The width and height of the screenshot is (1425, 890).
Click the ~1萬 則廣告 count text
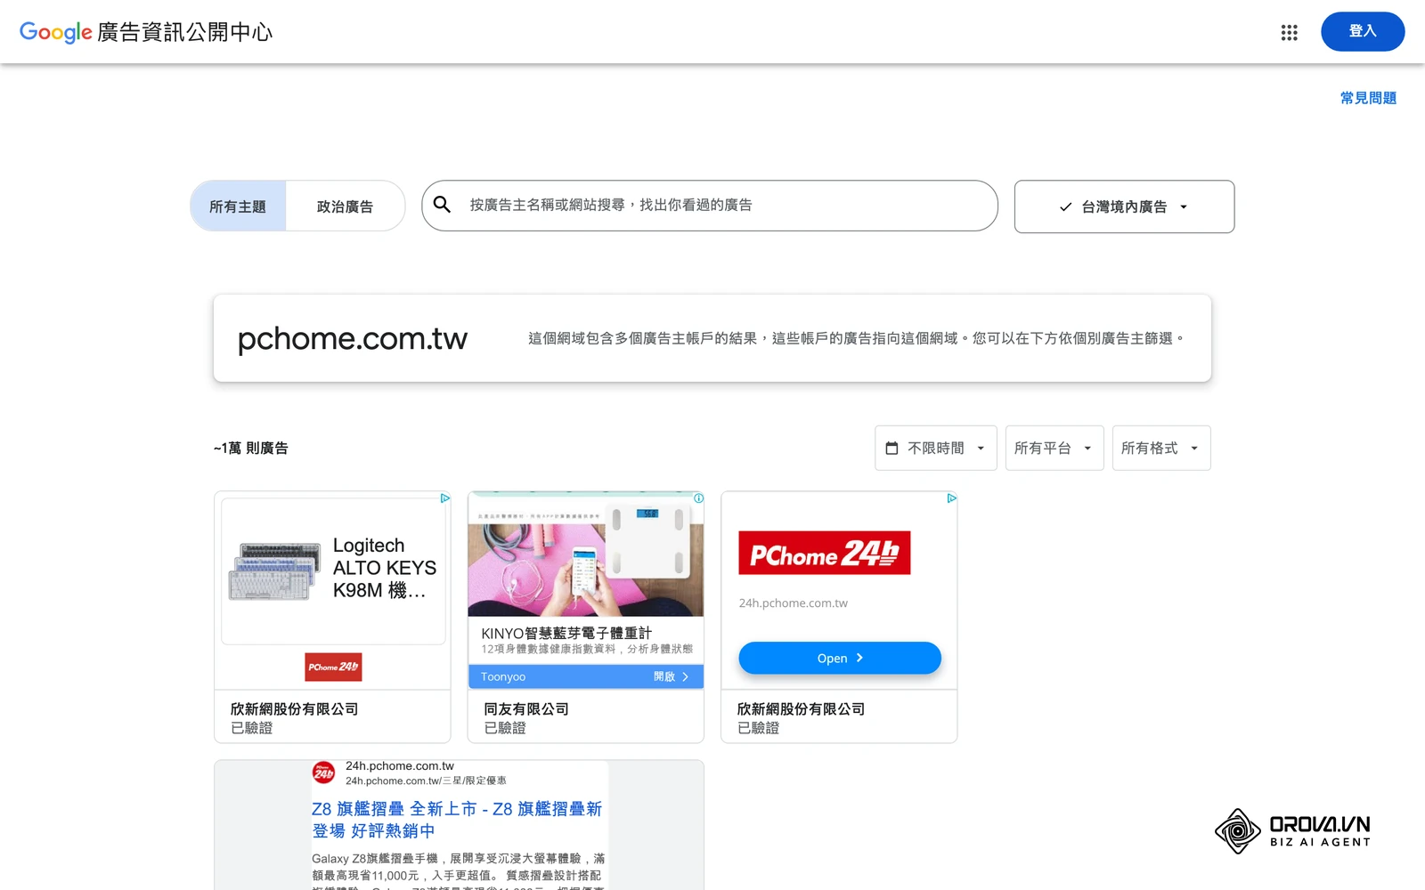tap(251, 448)
